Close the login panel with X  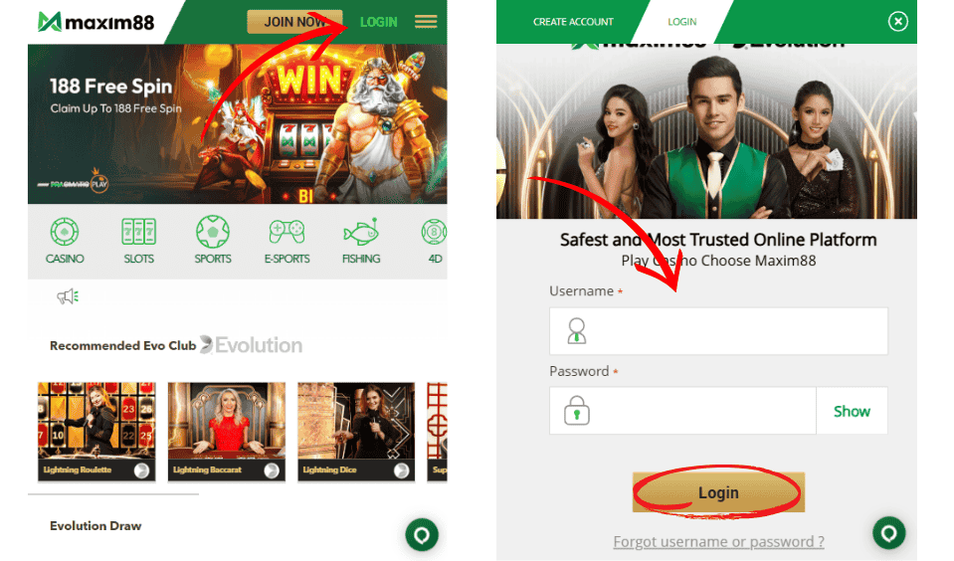pyautogui.click(x=898, y=22)
